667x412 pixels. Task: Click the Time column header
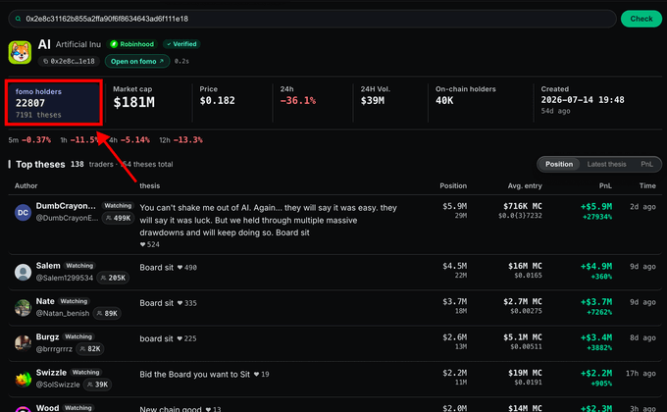pos(647,186)
